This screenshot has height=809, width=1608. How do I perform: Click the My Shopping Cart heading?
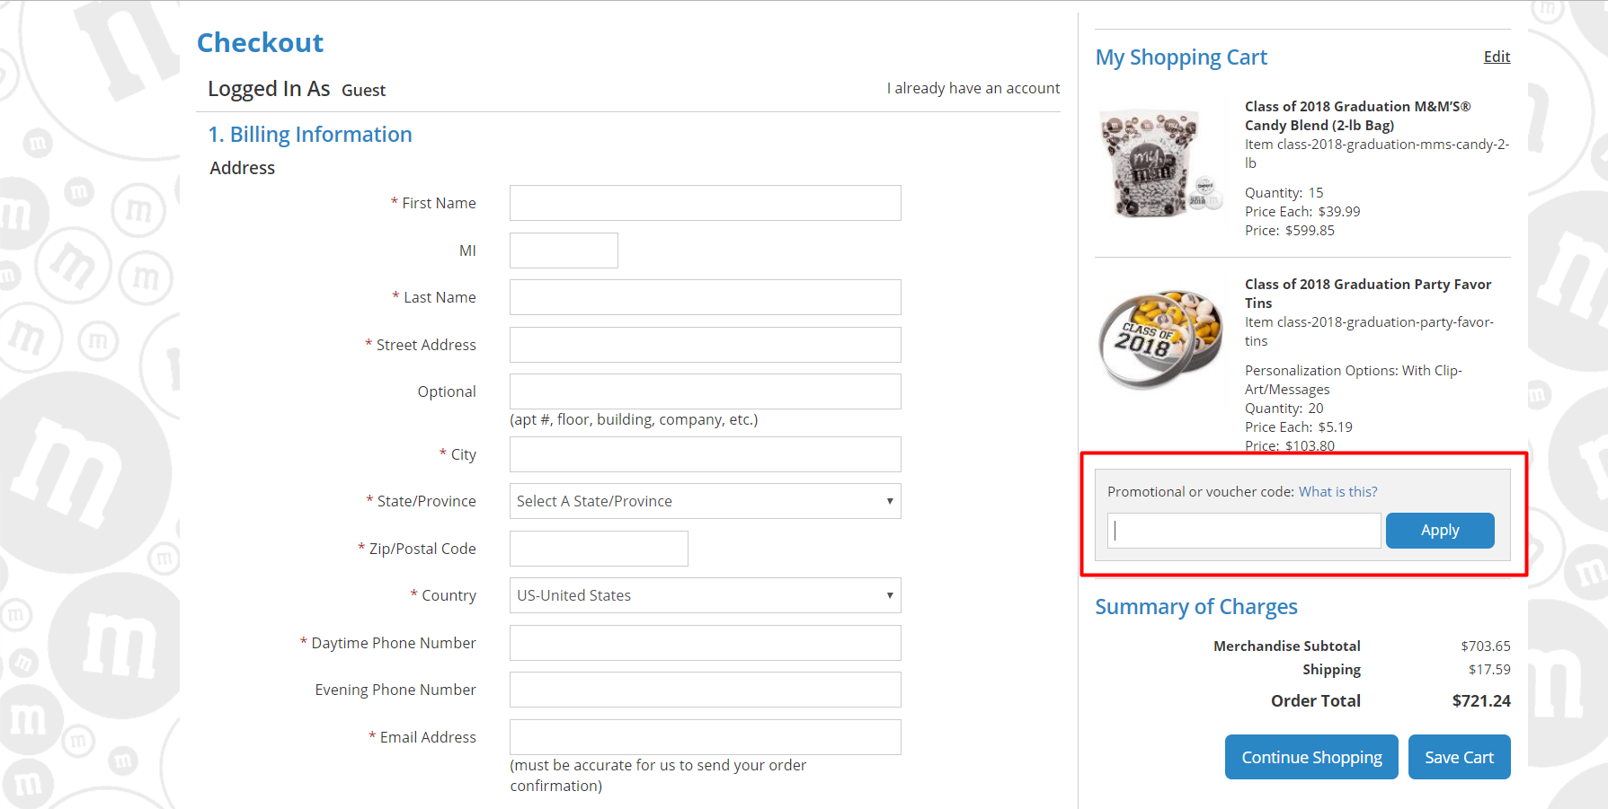[1181, 57]
